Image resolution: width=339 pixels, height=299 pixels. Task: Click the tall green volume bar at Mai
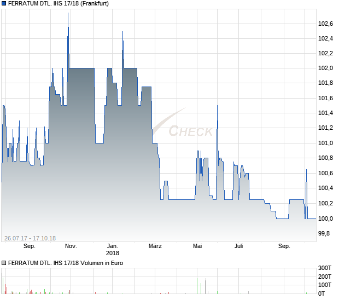[x=197, y=286]
